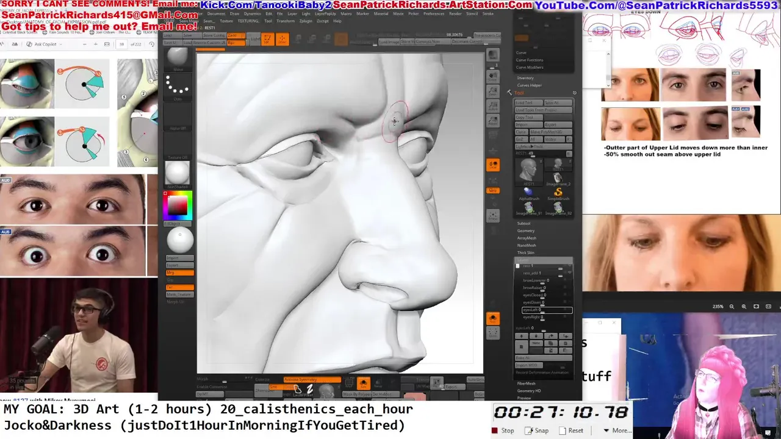Screen dimensions: 781x439
Task: Collapse the Layers subpalette header
Action: click(x=545, y=260)
